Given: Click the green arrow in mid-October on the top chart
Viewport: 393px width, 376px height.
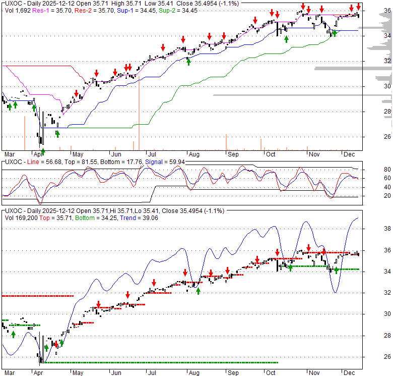Looking at the screenshot, I should coord(287,38).
